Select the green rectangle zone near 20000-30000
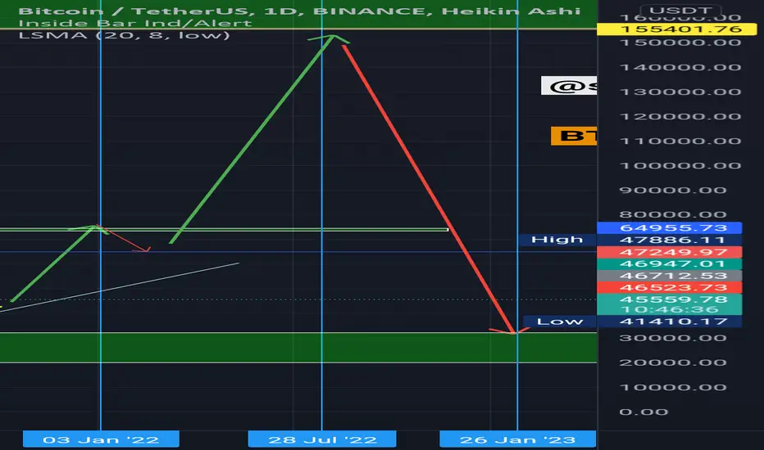 point(298,348)
